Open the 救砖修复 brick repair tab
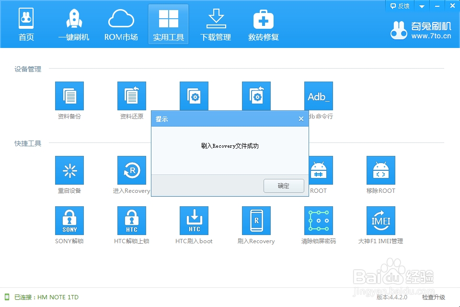This screenshot has height=307, width=460. click(x=263, y=23)
